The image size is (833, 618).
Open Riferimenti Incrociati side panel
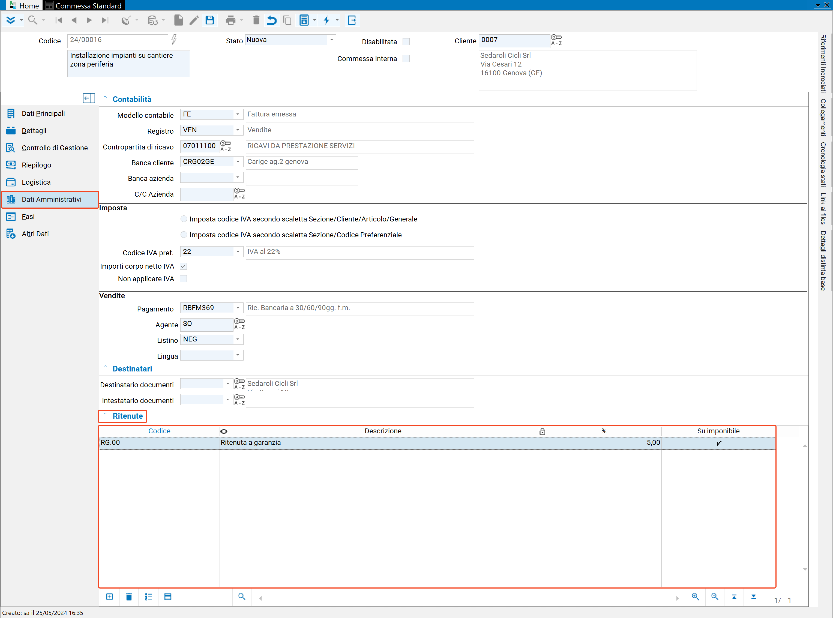click(x=823, y=63)
